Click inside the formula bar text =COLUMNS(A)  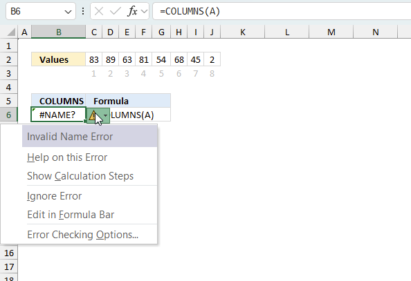[x=190, y=11]
